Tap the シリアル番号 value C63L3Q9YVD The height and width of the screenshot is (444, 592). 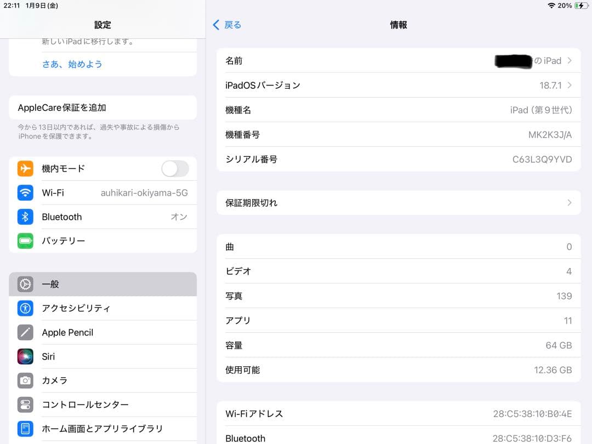tap(542, 160)
